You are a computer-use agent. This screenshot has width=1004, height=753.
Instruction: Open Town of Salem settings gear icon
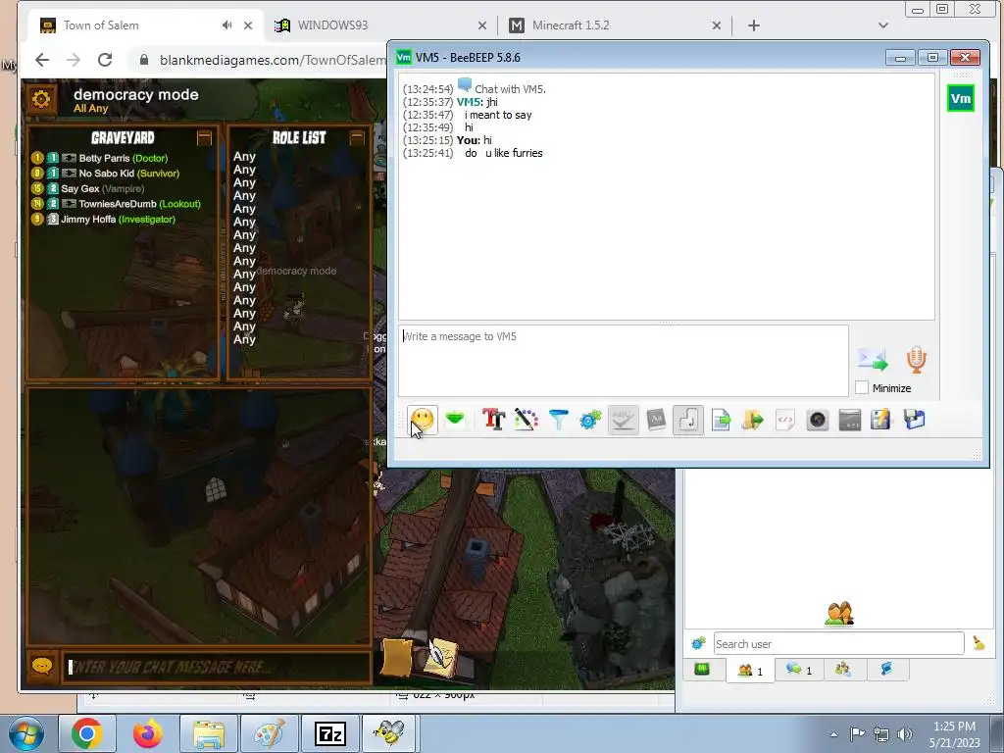(41, 99)
